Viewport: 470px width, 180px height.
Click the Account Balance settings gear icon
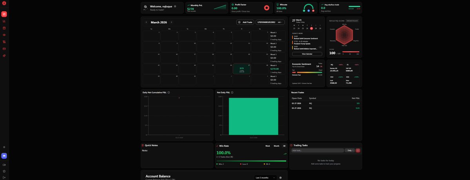(281, 178)
